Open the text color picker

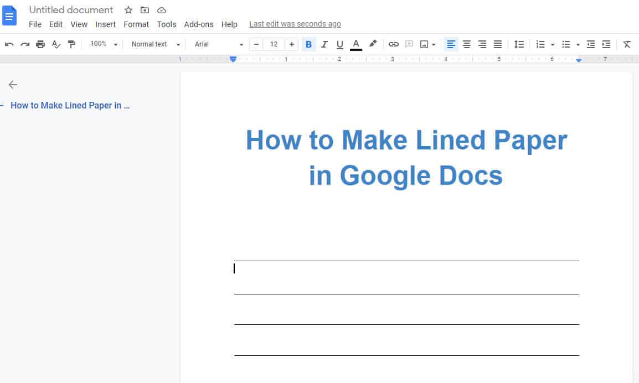(x=356, y=44)
